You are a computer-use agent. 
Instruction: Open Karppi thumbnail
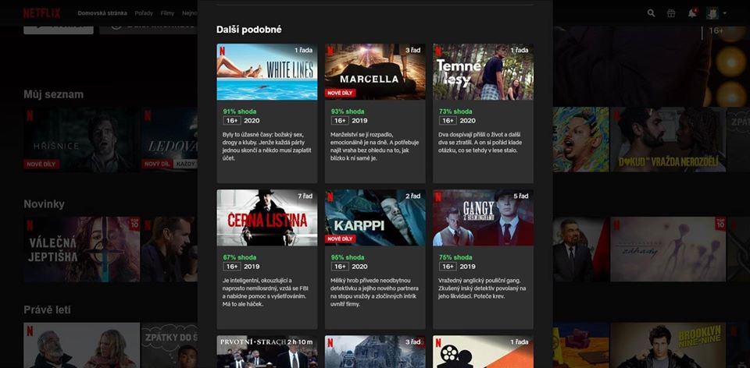375,218
